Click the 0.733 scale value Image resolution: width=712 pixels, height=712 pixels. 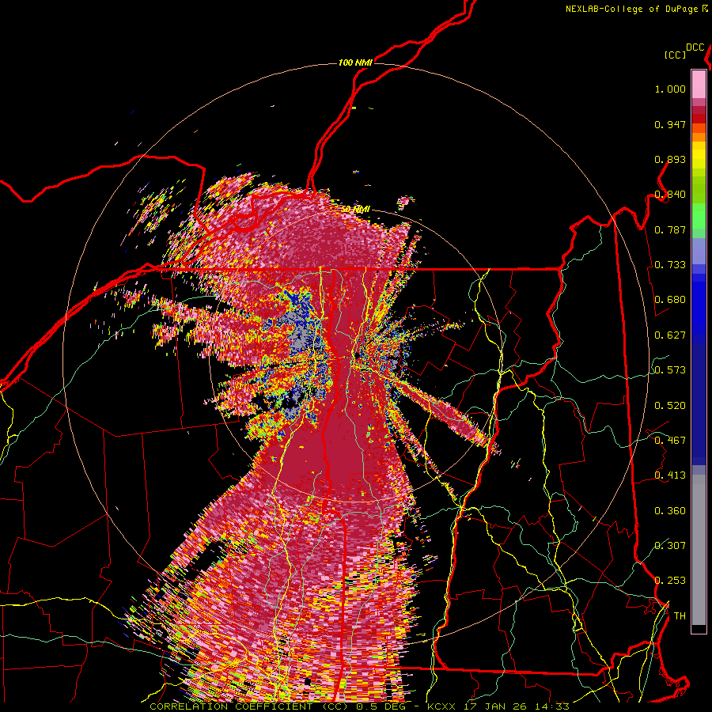click(x=670, y=265)
